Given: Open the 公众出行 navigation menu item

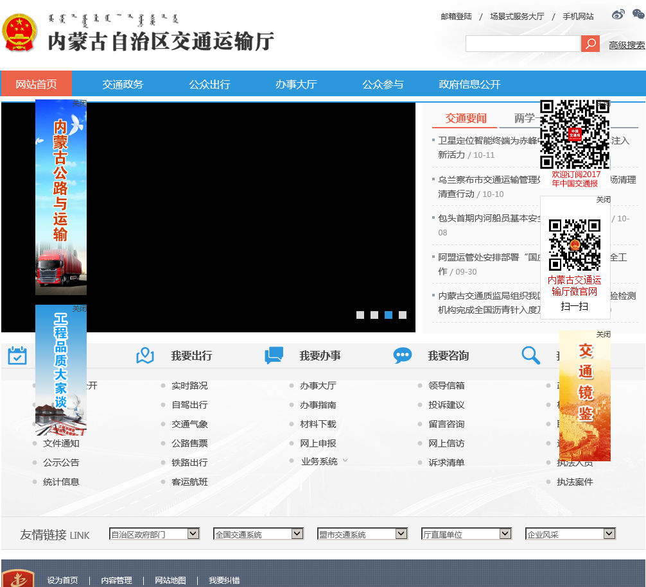Looking at the screenshot, I should [x=209, y=84].
